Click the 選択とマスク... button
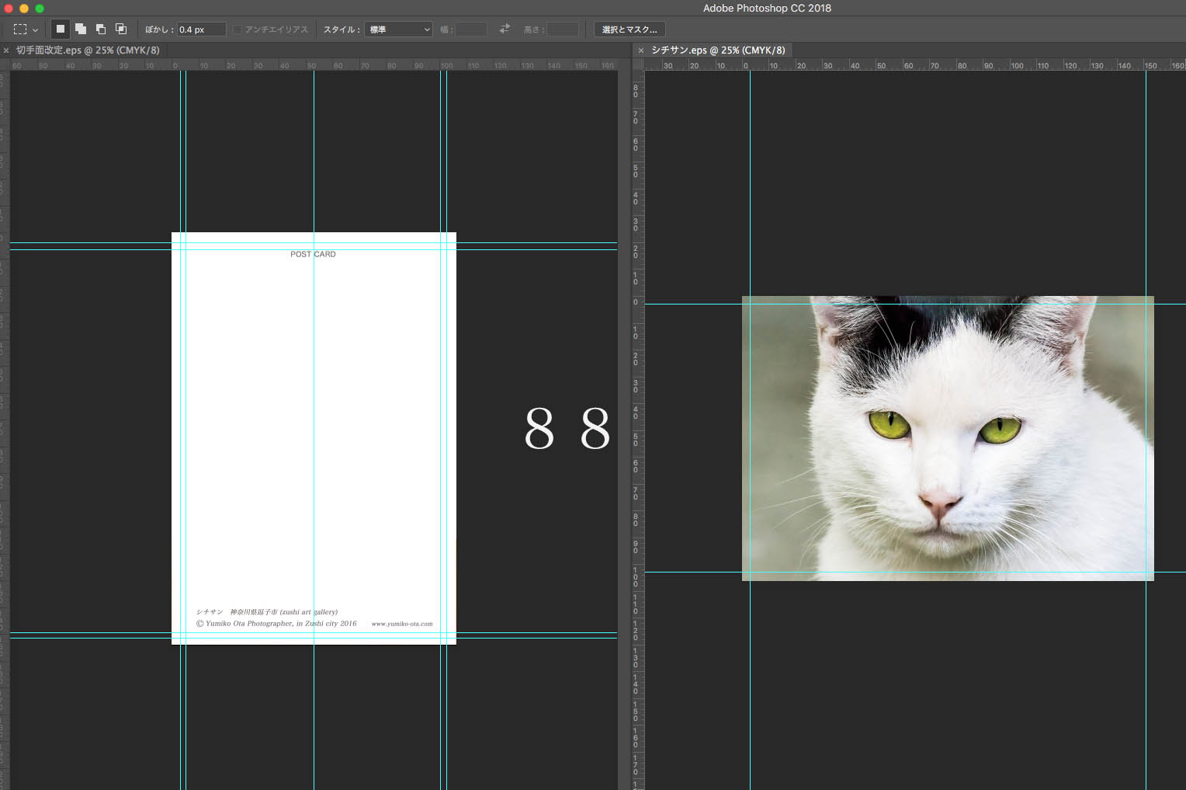The height and width of the screenshot is (790, 1186). click(x=629, y=30)
